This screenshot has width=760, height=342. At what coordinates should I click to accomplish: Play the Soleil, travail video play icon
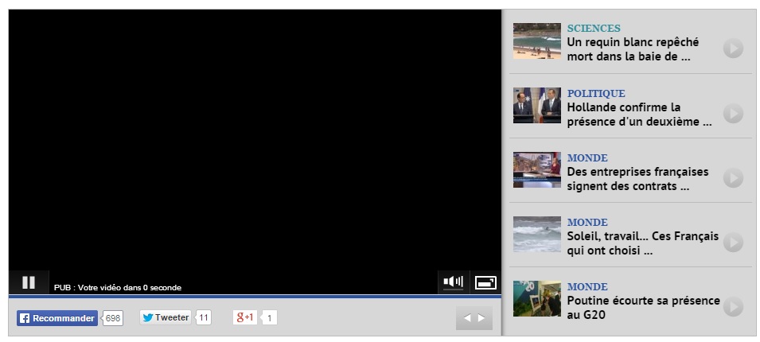[734, 243]
